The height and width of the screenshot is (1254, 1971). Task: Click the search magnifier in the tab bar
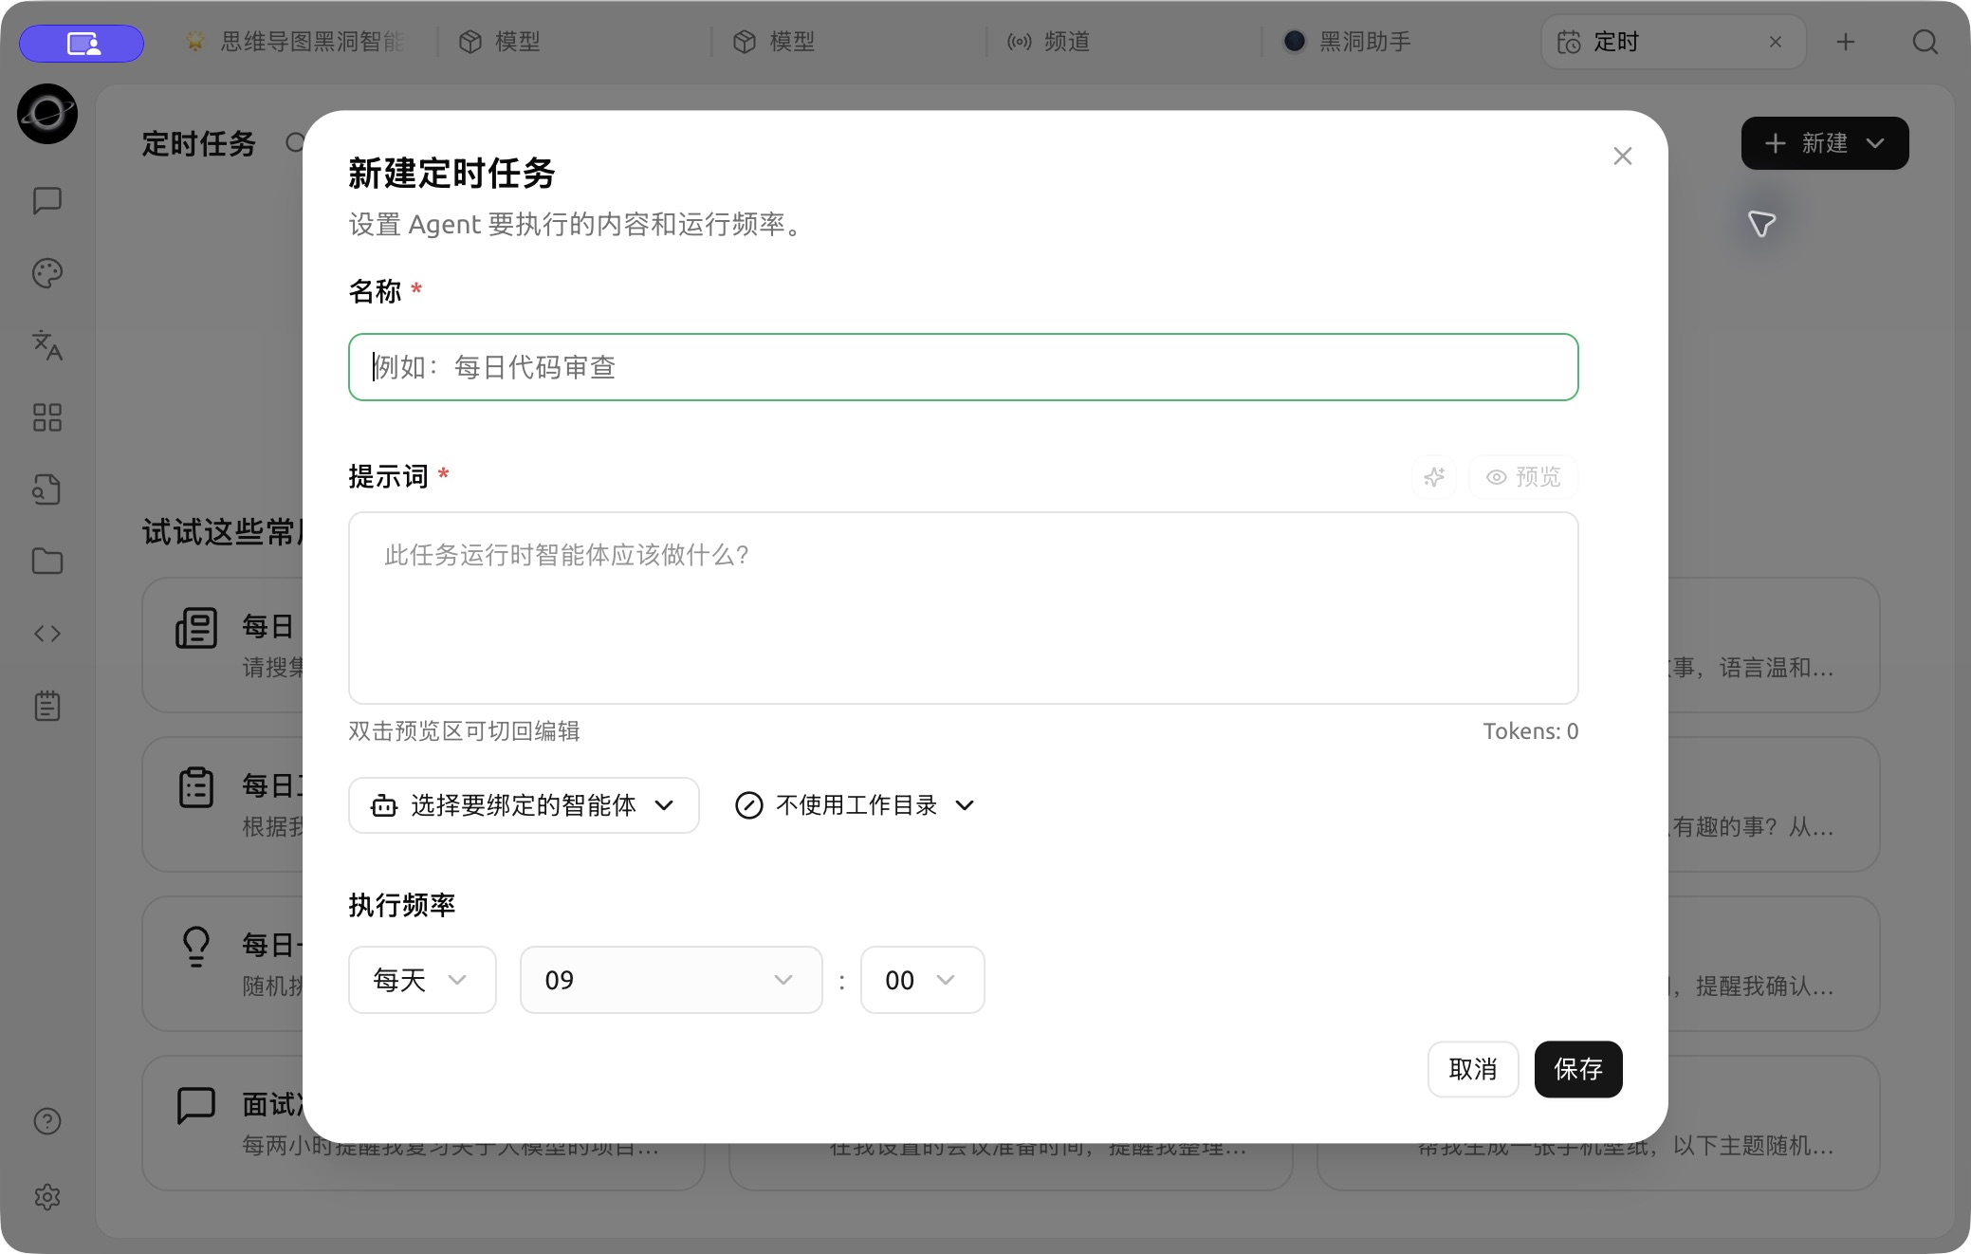tap(1925, 42)
